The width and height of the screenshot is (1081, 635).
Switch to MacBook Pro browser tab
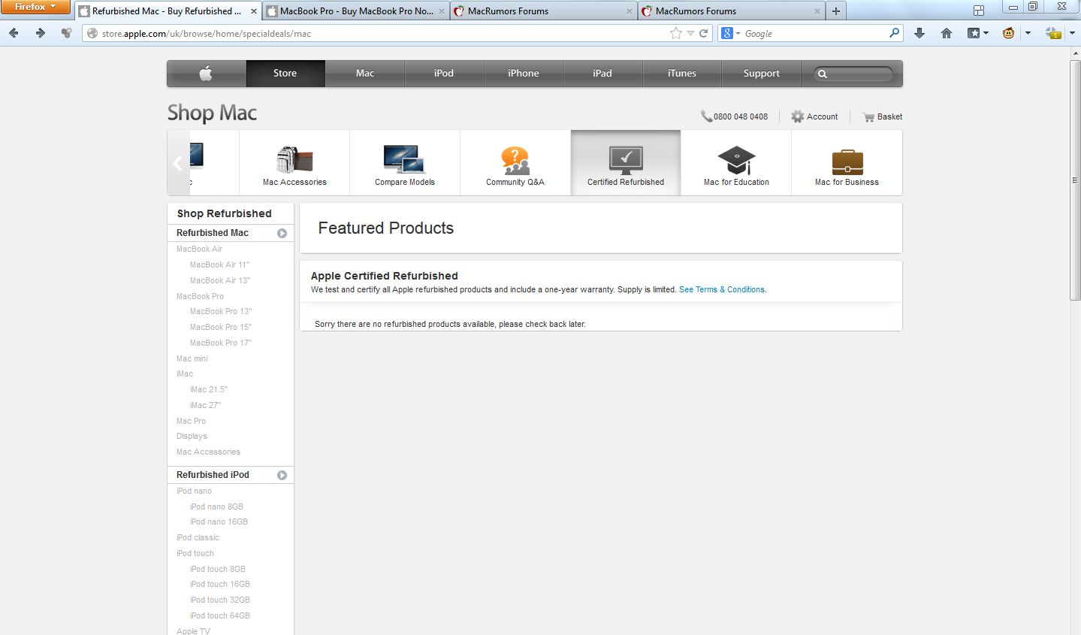pos(356,11)
